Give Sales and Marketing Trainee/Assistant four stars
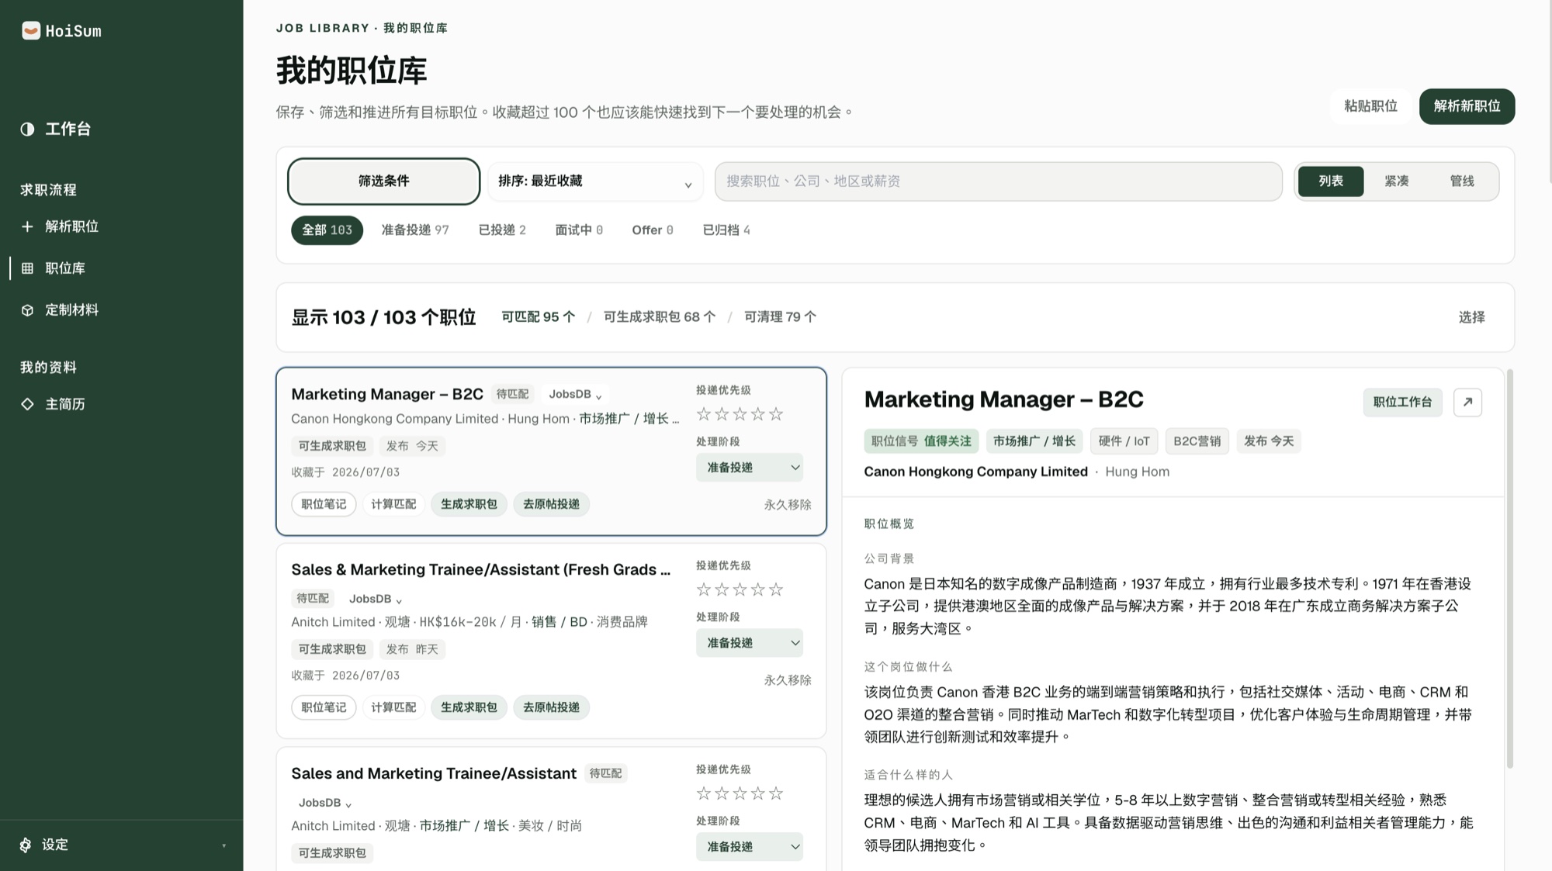The width and height of the screenshot is (1552, 871). pyautogui.click(x=758, y=793)
